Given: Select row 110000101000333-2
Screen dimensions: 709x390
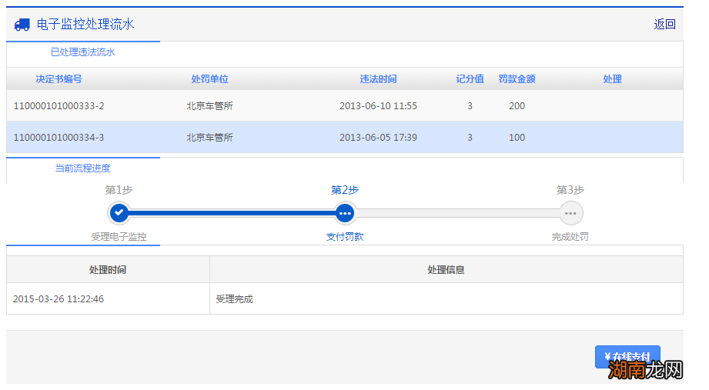Looking at the screenshot, I should [59, 106].
